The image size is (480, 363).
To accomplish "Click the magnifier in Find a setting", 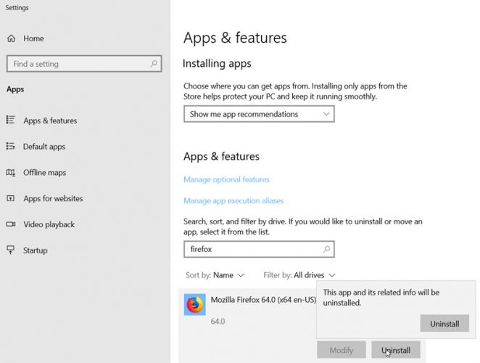I will point(154,63).
